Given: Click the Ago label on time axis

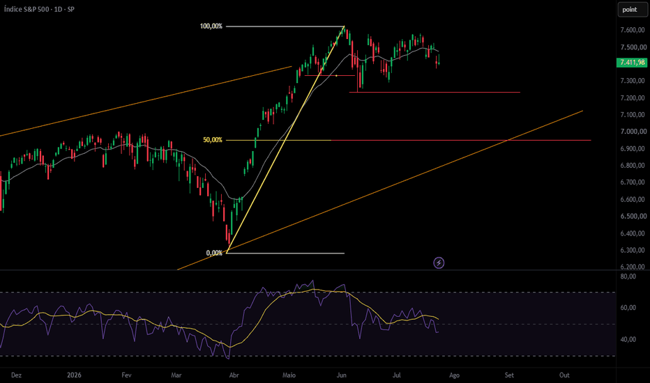Looking at the screenshot, I should pyautogui.click(x=454, y=375).
